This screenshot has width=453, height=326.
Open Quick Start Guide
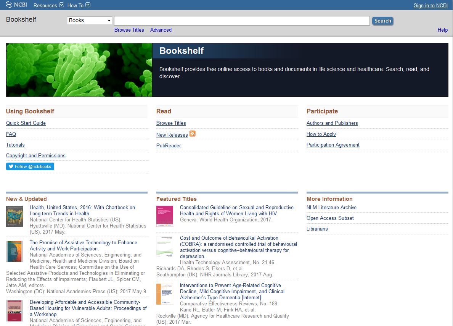26,123
